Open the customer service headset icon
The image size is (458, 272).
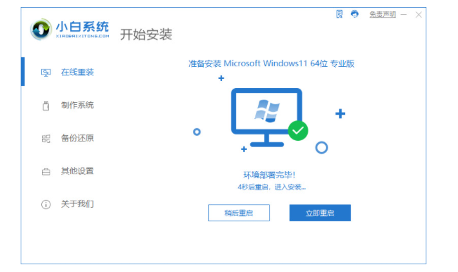pyautogui.click(x=355, y=14)
